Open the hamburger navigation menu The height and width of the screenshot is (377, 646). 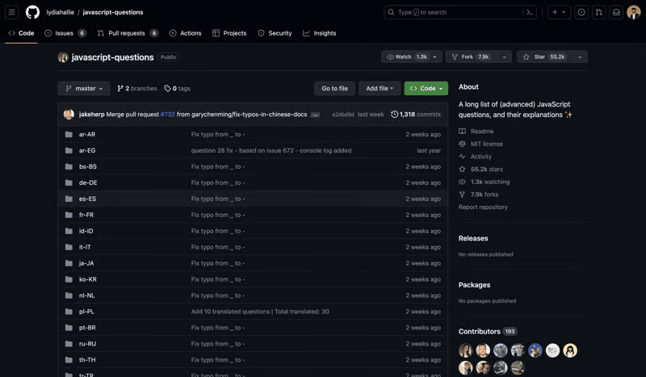(12, 12)
